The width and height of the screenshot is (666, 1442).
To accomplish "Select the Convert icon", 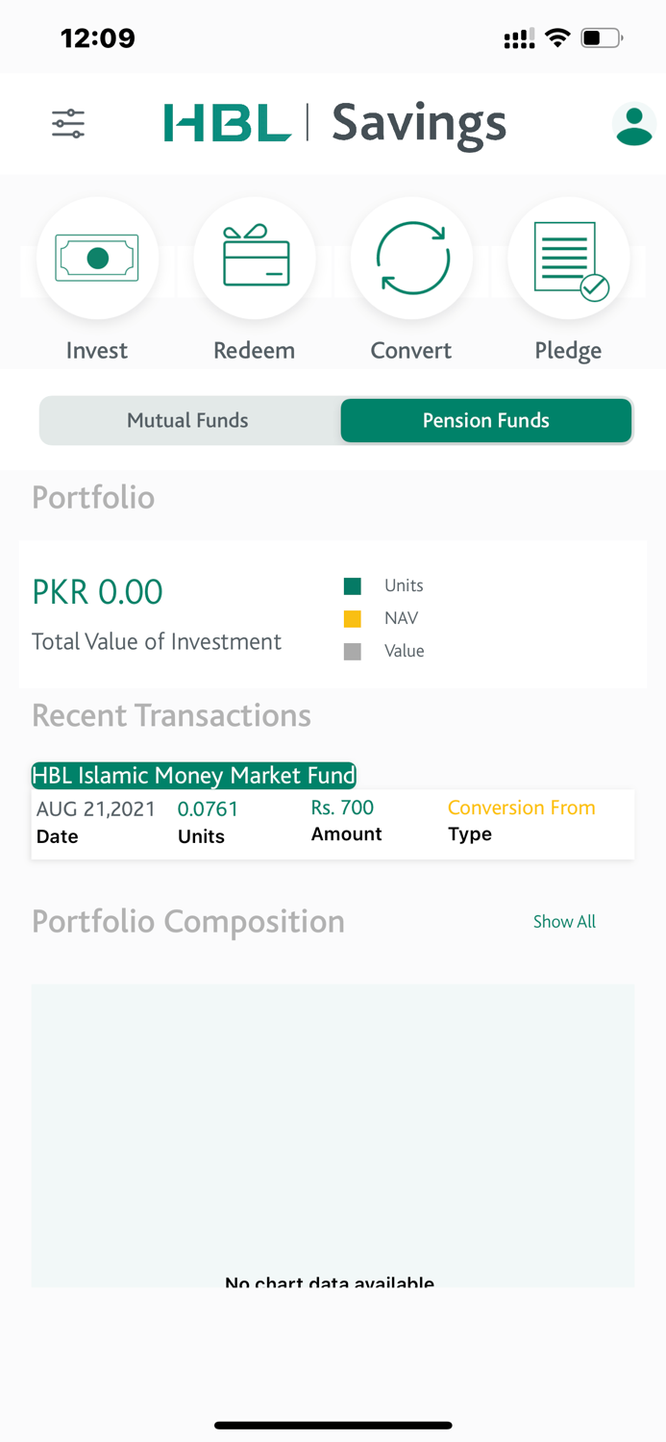I will click(x=411, y=258).
